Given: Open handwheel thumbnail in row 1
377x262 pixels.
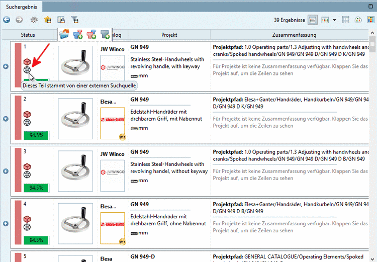Looking at the screenshot, I should (75, 64).
